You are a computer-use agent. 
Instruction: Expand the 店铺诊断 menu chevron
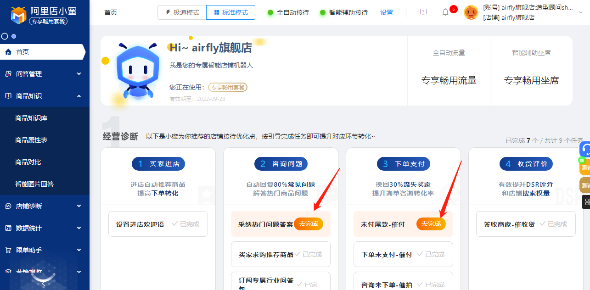(79, 206)
